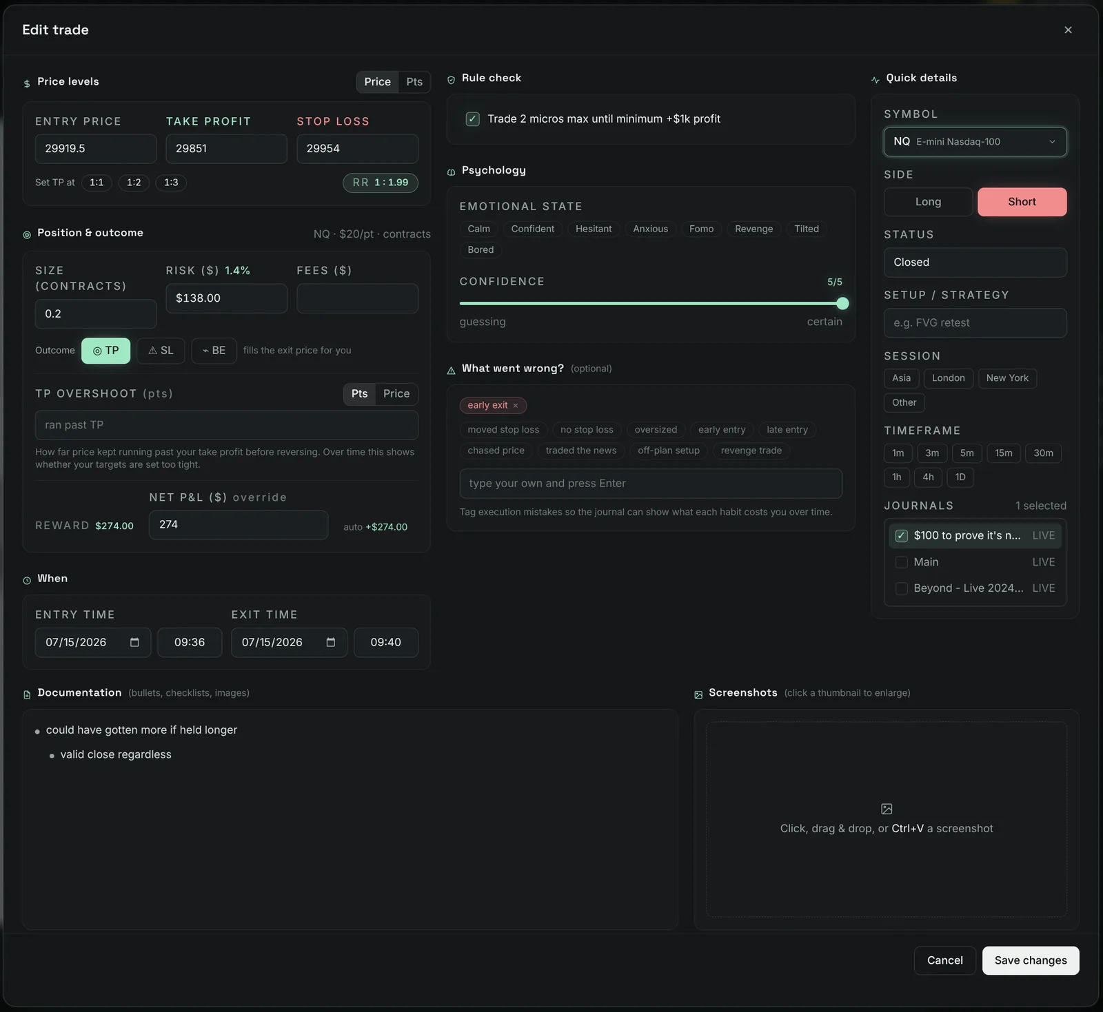Set outcome to TP
1103x1012 pixels.
105,351
